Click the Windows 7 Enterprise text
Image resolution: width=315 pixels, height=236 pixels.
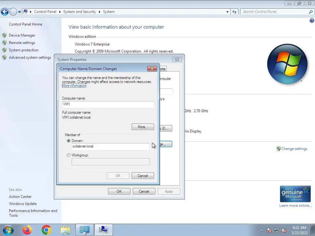(92, 44)
